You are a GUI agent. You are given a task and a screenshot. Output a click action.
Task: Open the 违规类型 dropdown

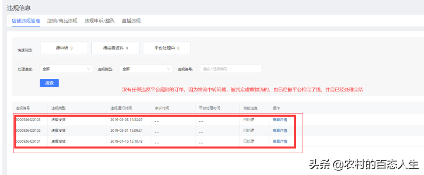click(x=146, y=69)
